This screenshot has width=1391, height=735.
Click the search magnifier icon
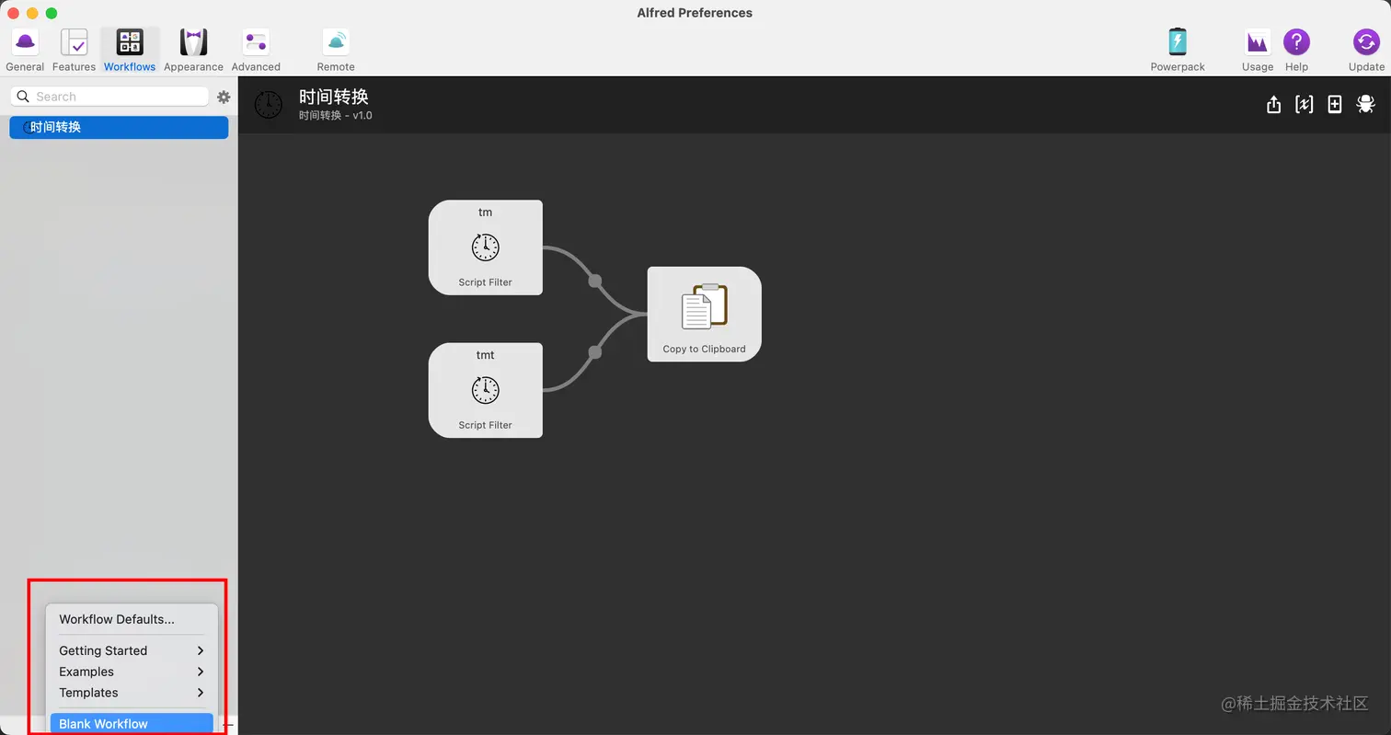point(23,97)
